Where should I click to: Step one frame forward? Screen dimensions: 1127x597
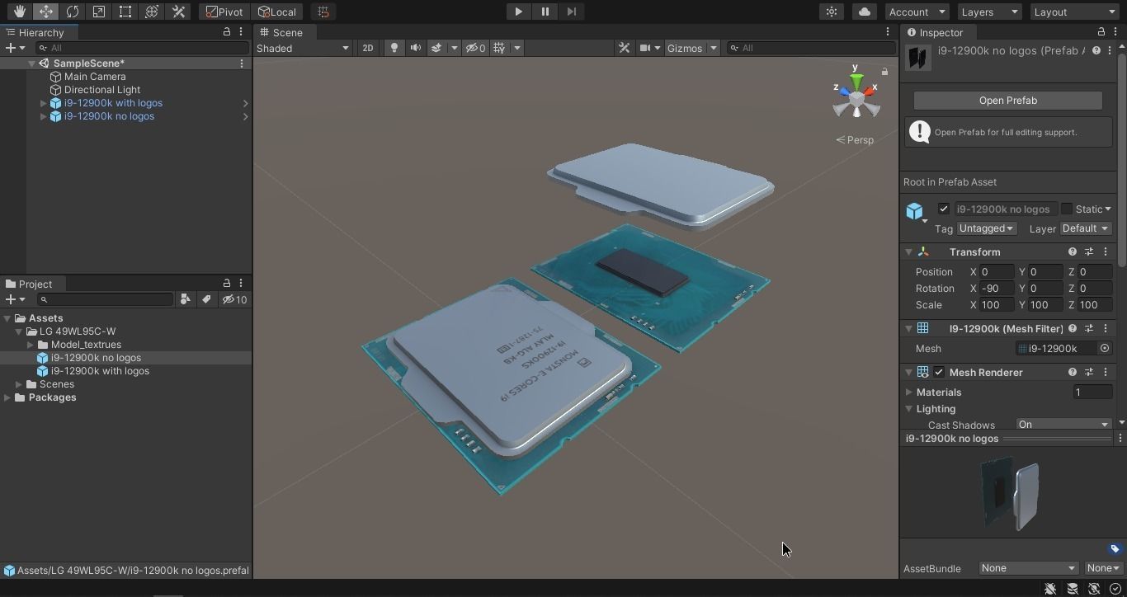click(x=571, y=12)
